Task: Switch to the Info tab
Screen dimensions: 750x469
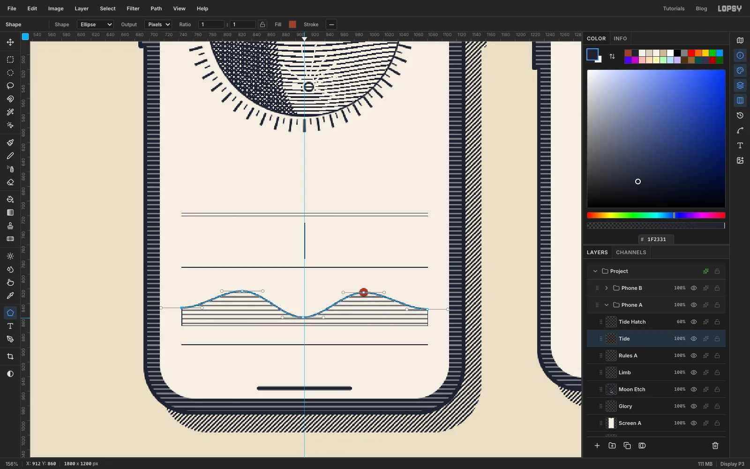Action: point(620,38)
